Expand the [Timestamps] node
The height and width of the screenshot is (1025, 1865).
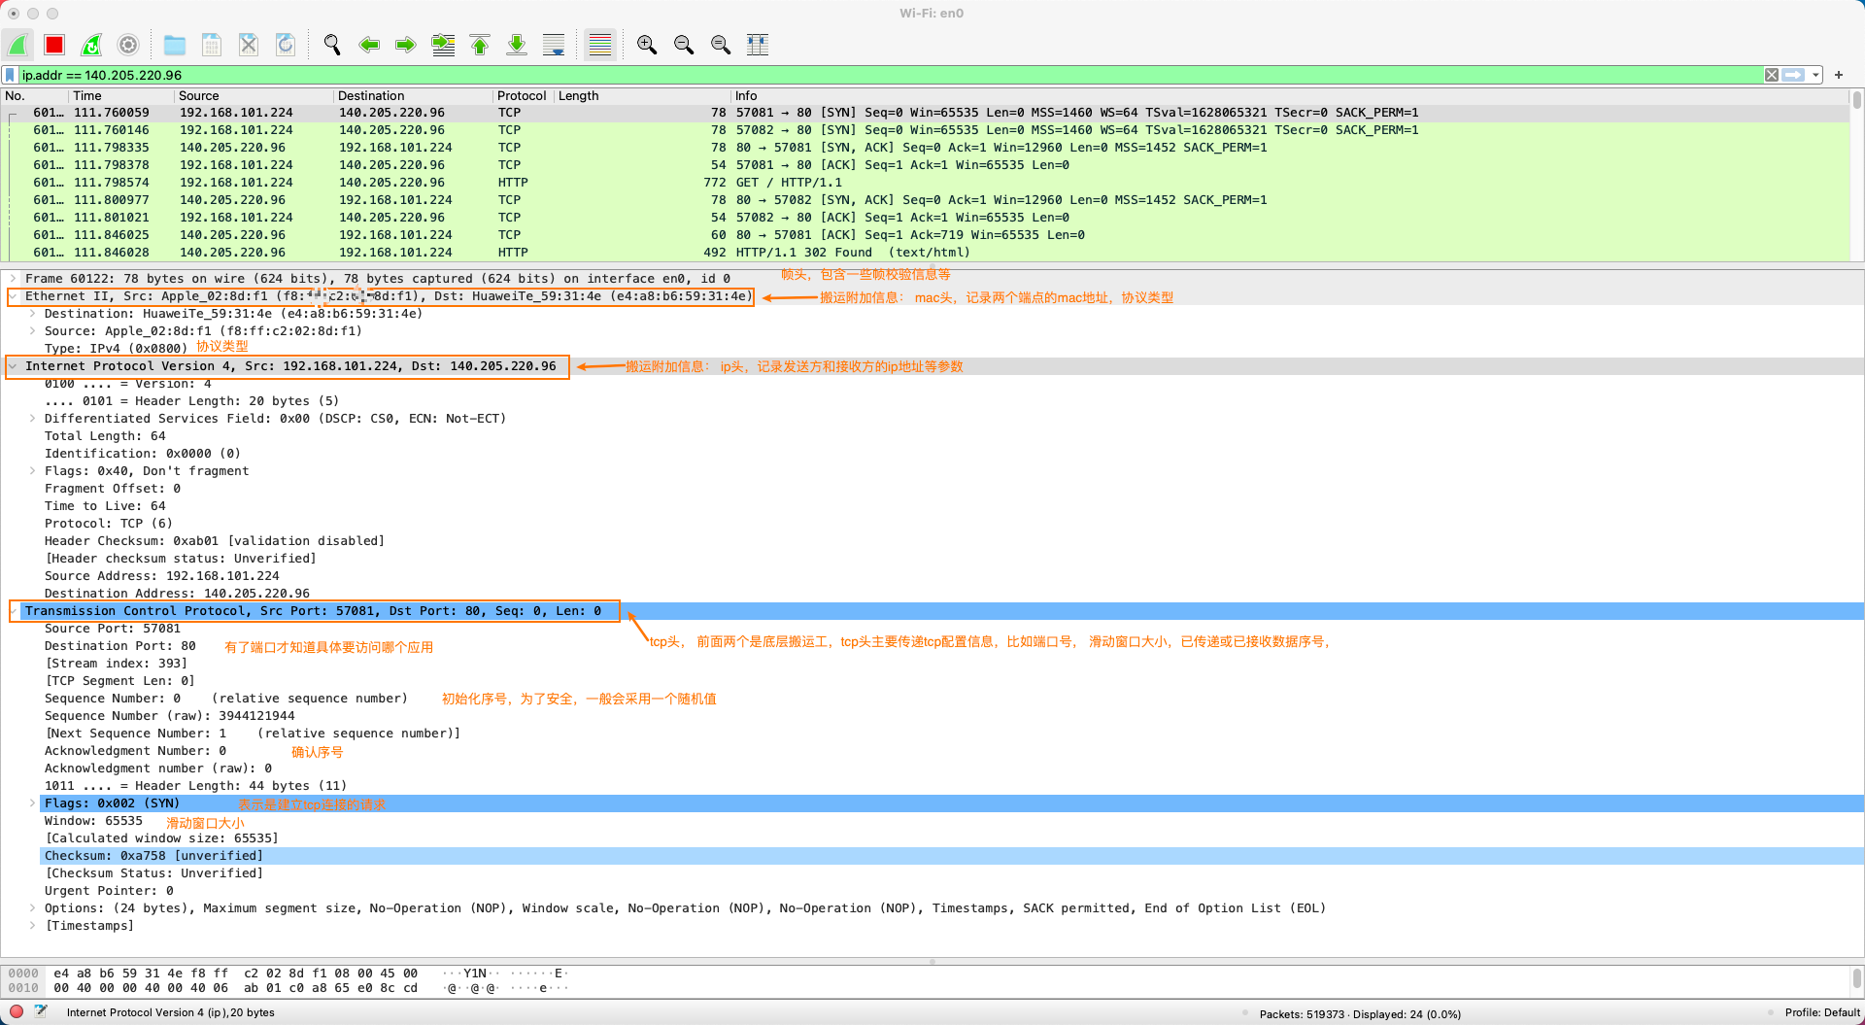pos(32,926)
